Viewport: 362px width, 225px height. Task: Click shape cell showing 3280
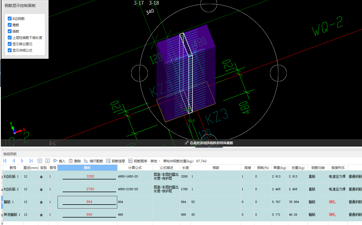(x=87, y=177)
